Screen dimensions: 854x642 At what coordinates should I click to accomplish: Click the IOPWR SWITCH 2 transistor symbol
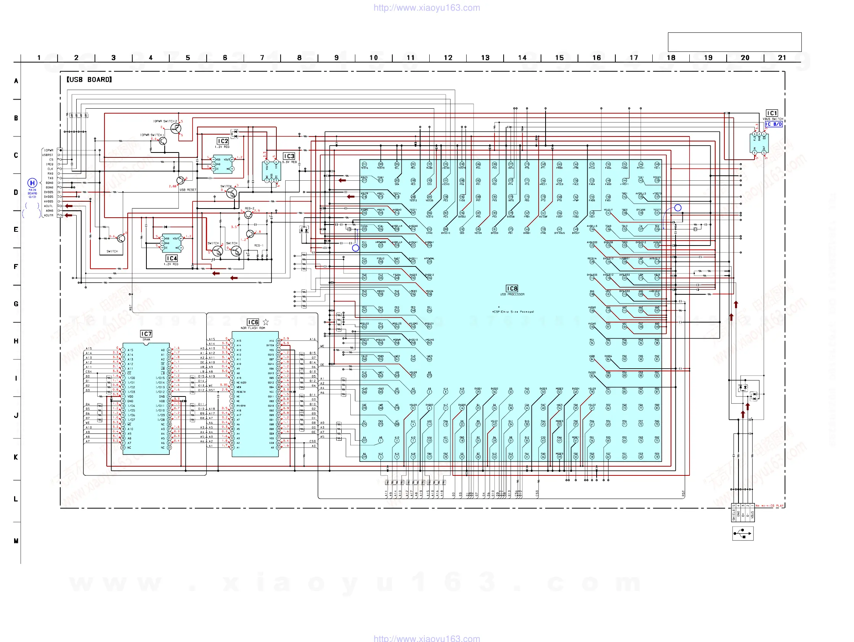176,128
